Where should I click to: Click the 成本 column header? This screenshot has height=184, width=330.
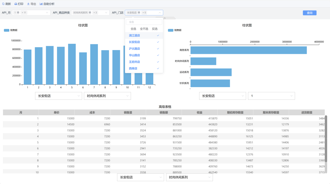tap(92, 112)
